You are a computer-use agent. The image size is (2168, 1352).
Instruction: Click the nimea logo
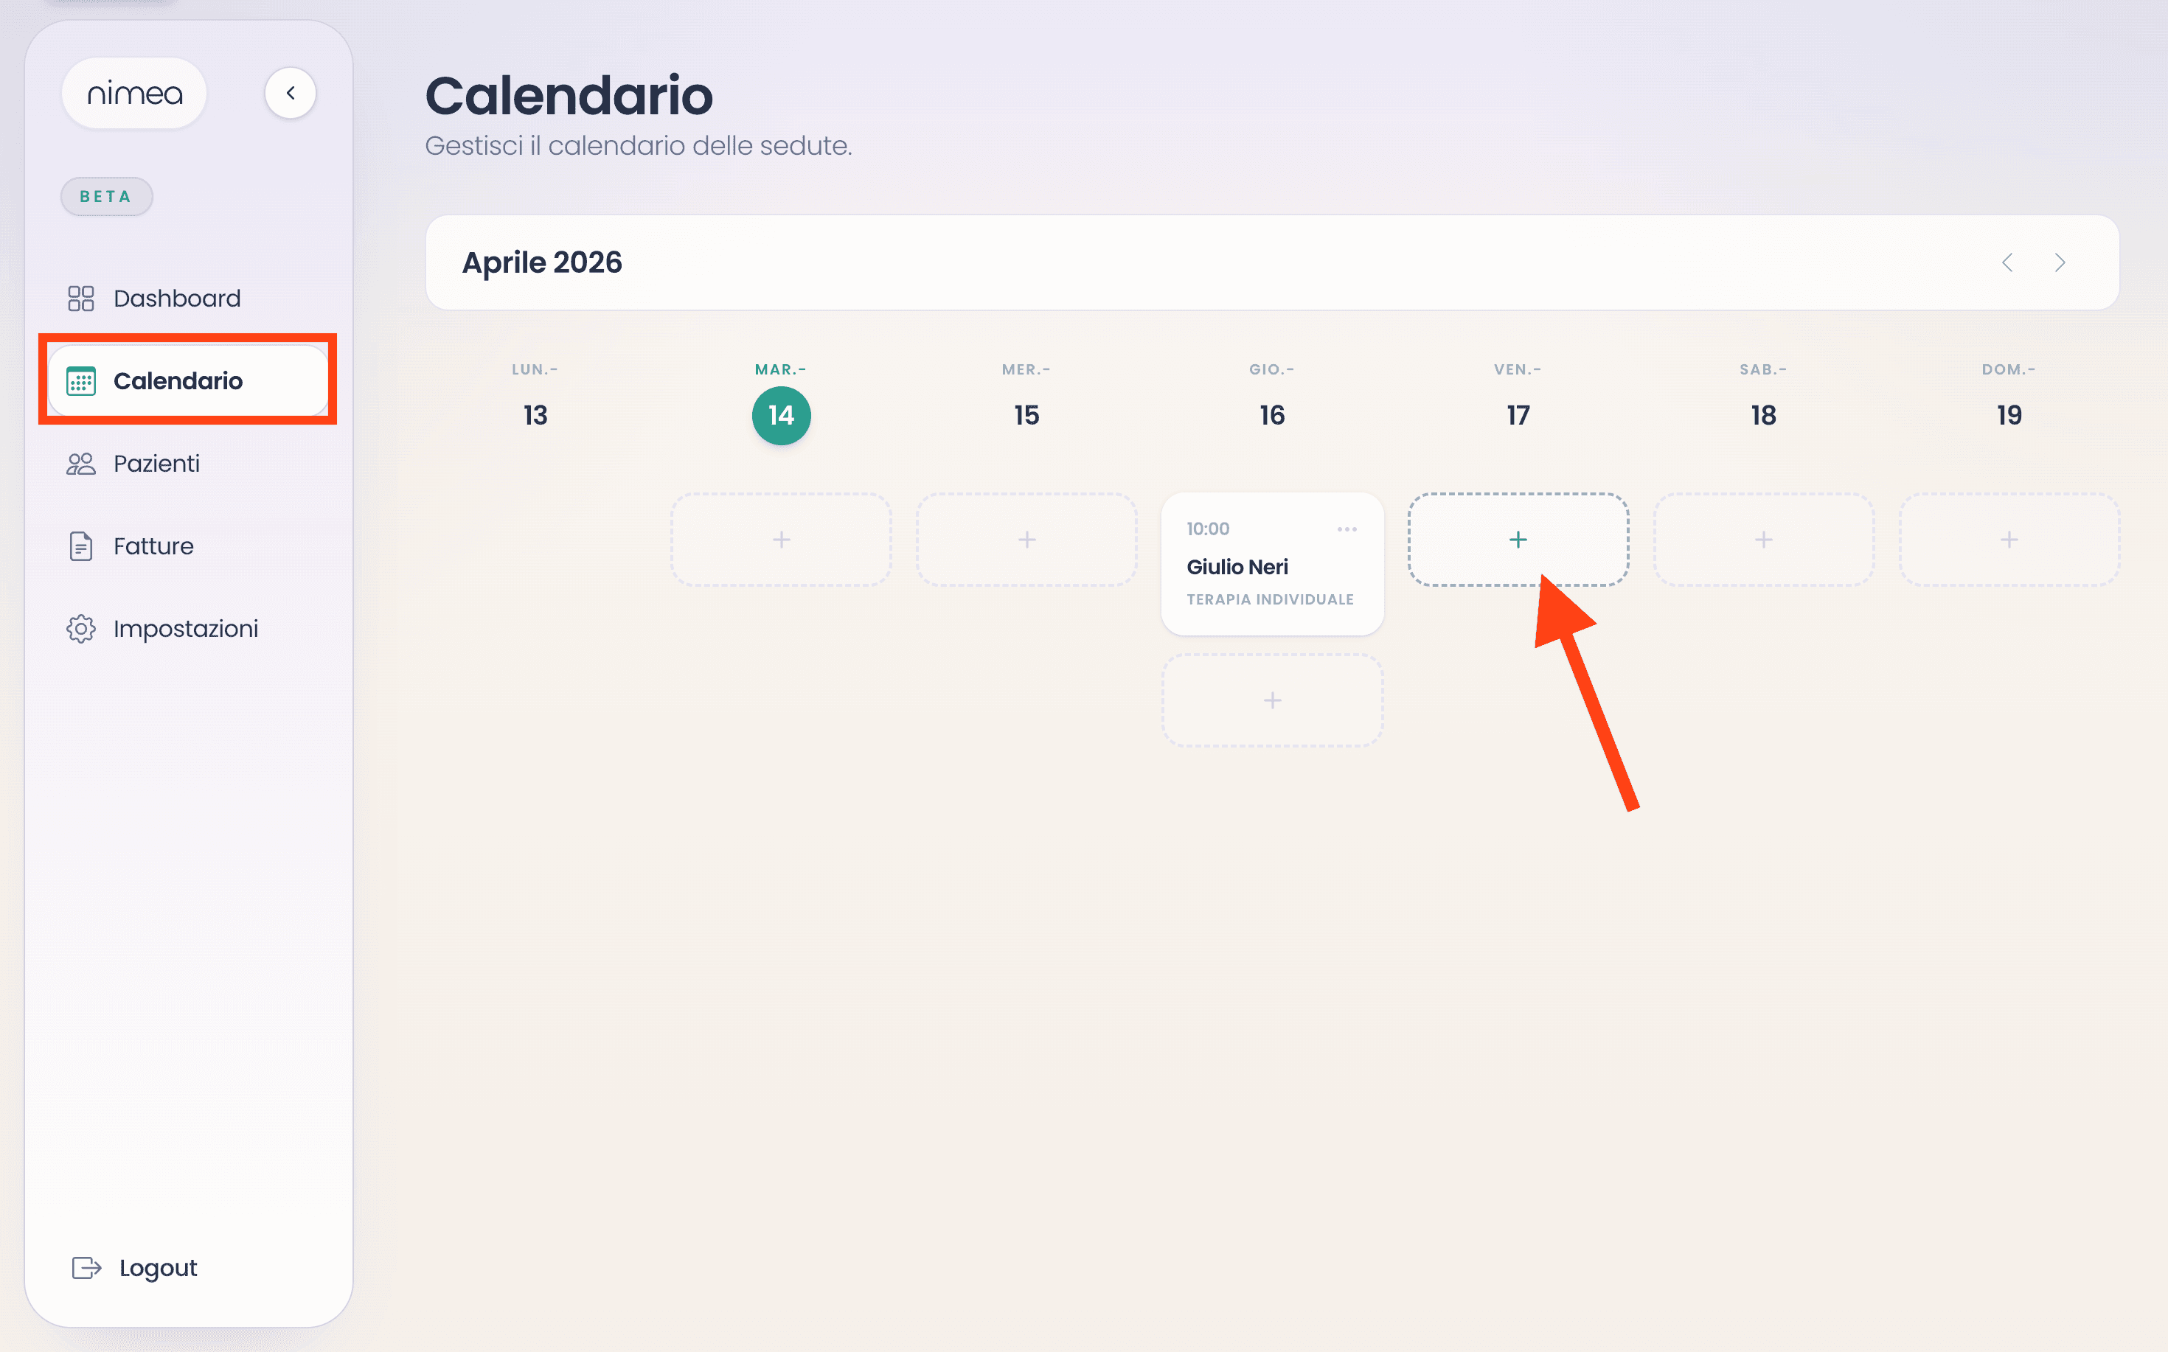point(133,92)
